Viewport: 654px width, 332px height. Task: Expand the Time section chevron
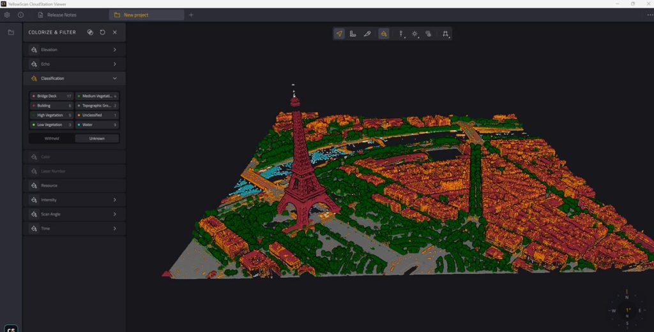[115, 228]
